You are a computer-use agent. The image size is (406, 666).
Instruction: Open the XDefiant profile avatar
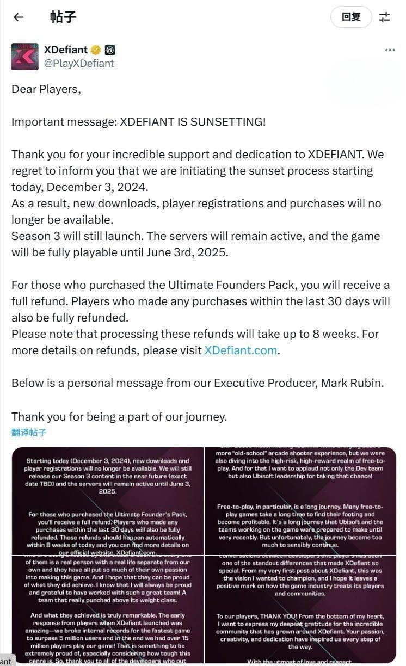(25, 57)
